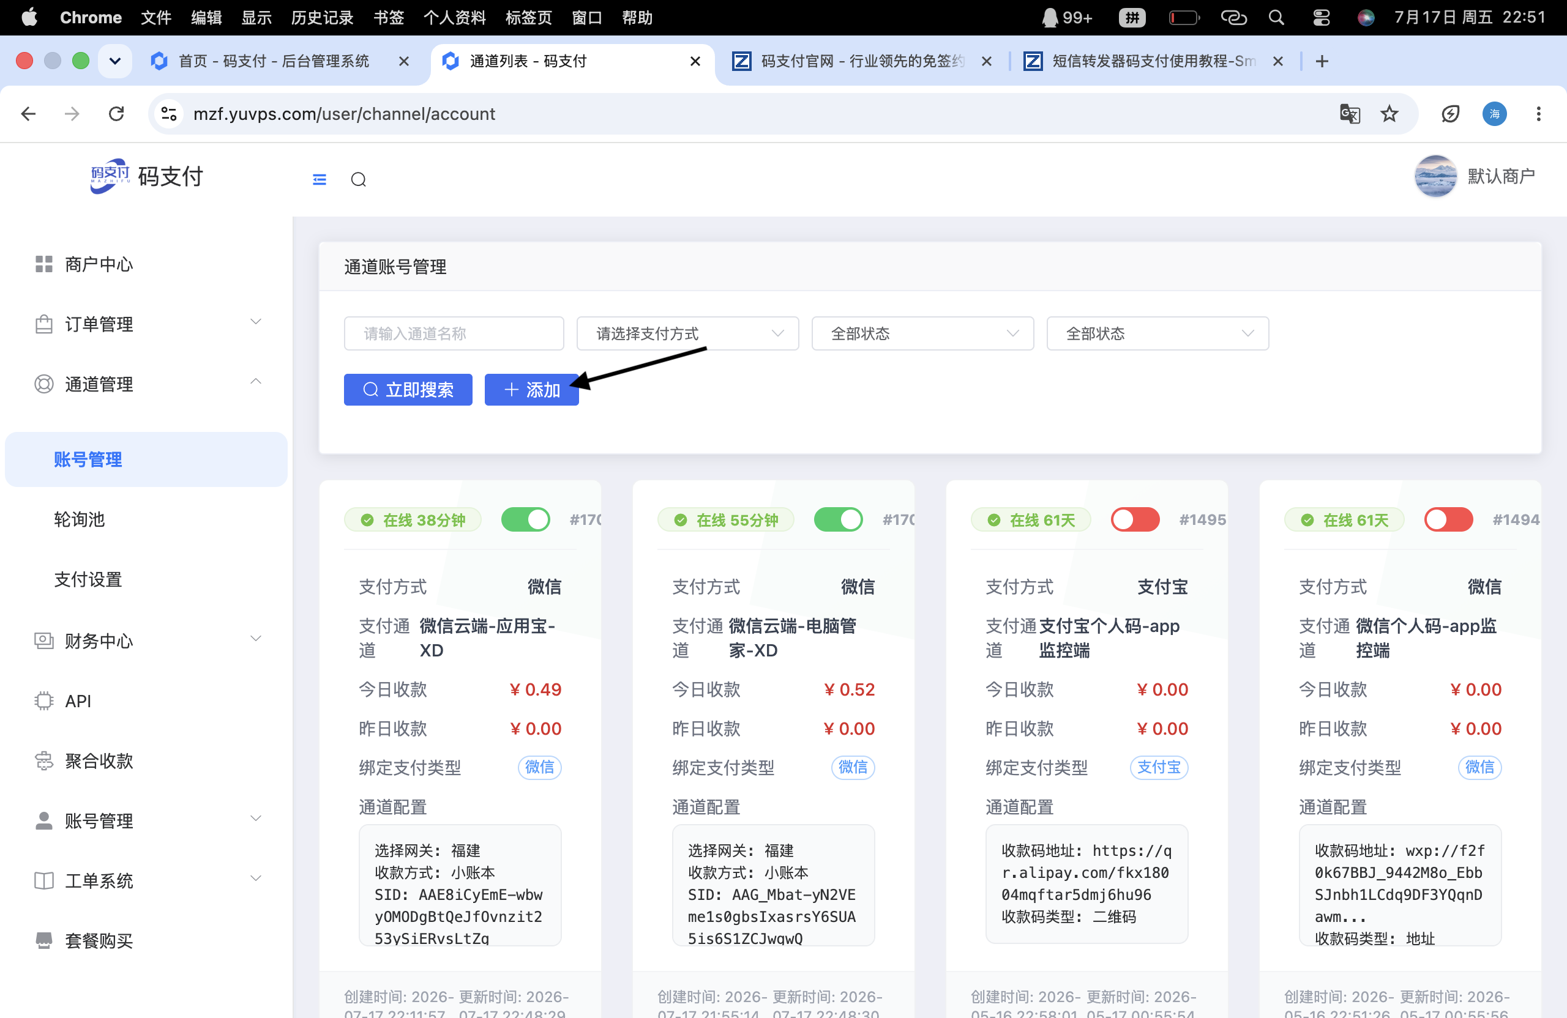The image size is (1567, 1018).
Task: Select 账号管理 submenu under 通道管理
Action: [x=146, y=459]
